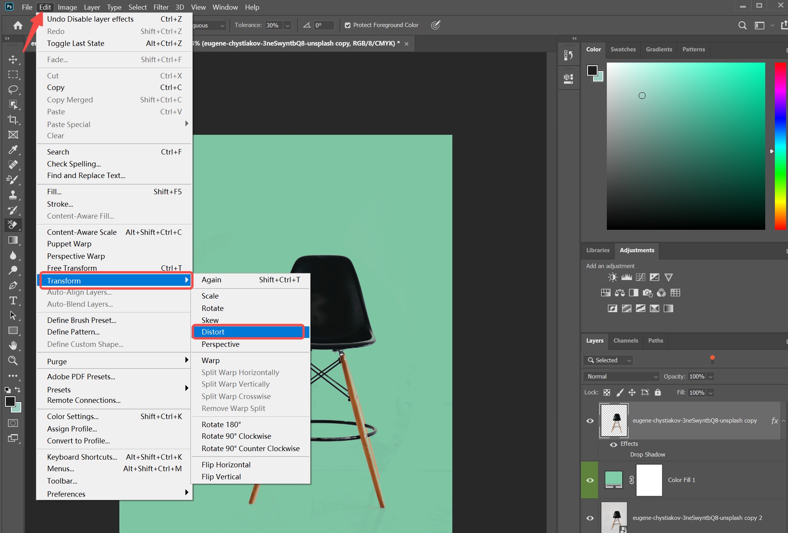Toggle layer filtering red switch
The image size is (788, 533).
(x=712, y=360)
